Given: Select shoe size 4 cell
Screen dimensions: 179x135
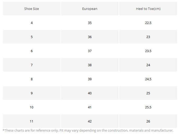Looking at the screenshot, I should (32, 23).
